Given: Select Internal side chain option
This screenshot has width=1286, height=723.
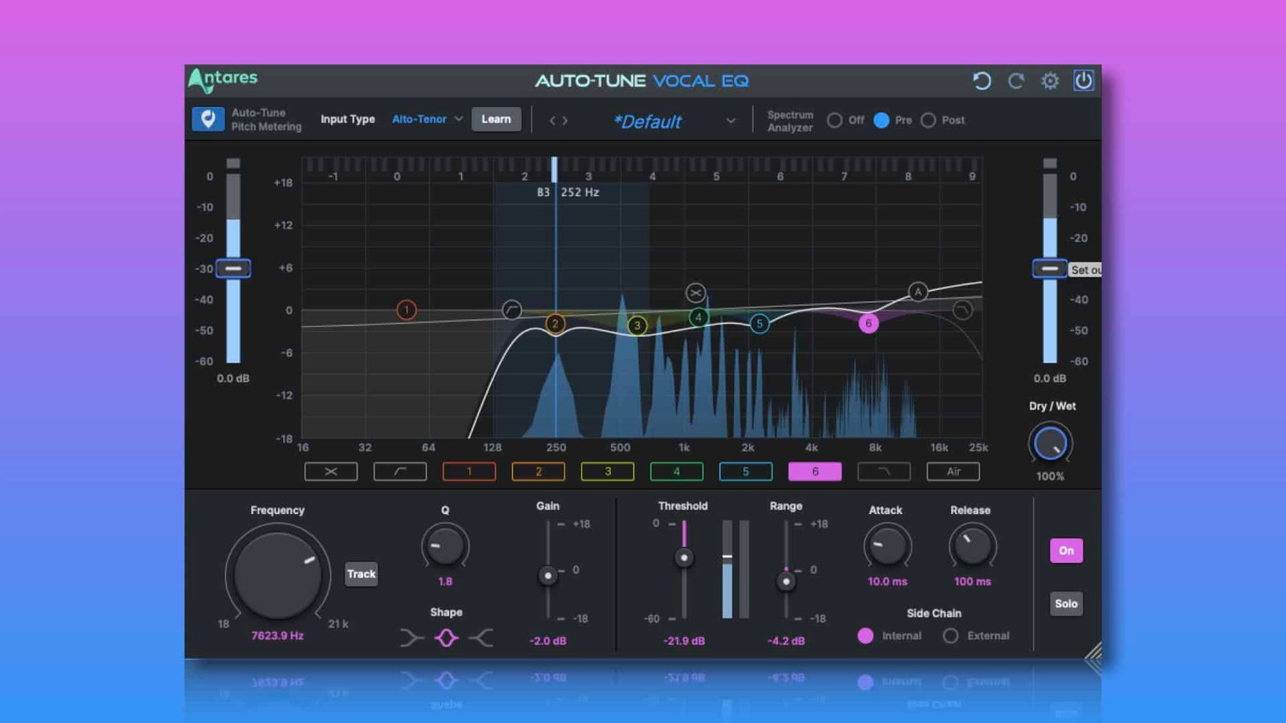Looking at the screenshot, I should (866, 635).
